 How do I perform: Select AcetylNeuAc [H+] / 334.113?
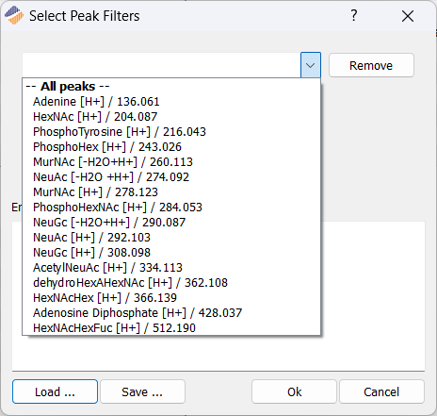pyautogui.click(x=171, y=268)
